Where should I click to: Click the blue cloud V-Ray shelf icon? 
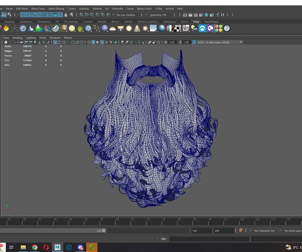click(202, 28)
